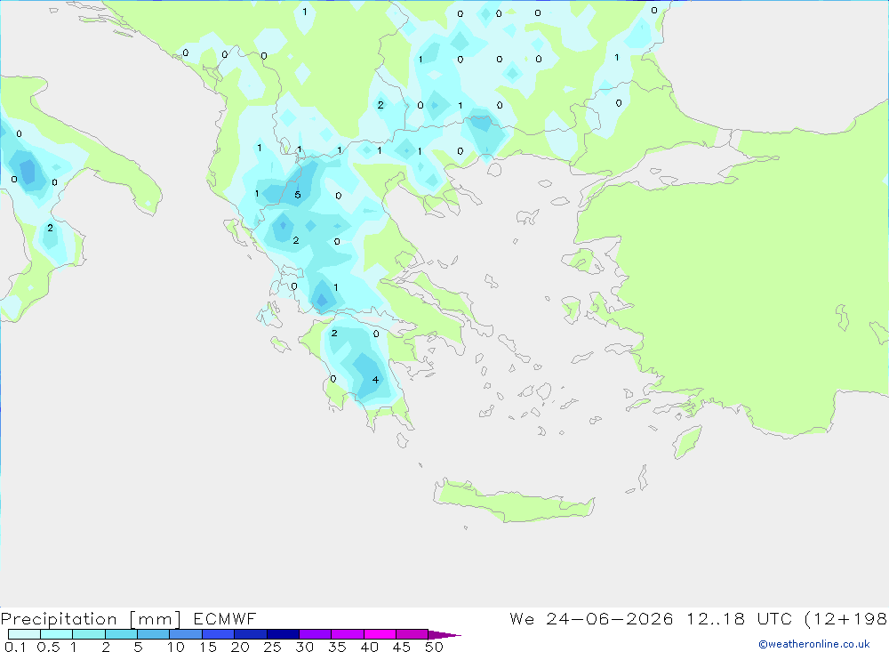Click the '35' legend scale label
Screen dimensions: 889x652
337,647
